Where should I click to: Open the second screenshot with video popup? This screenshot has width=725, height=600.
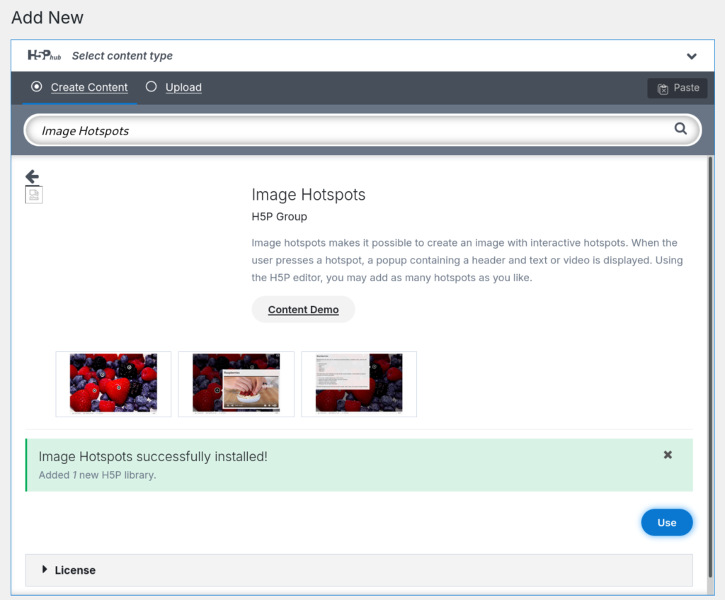click(x=236, y=384)
